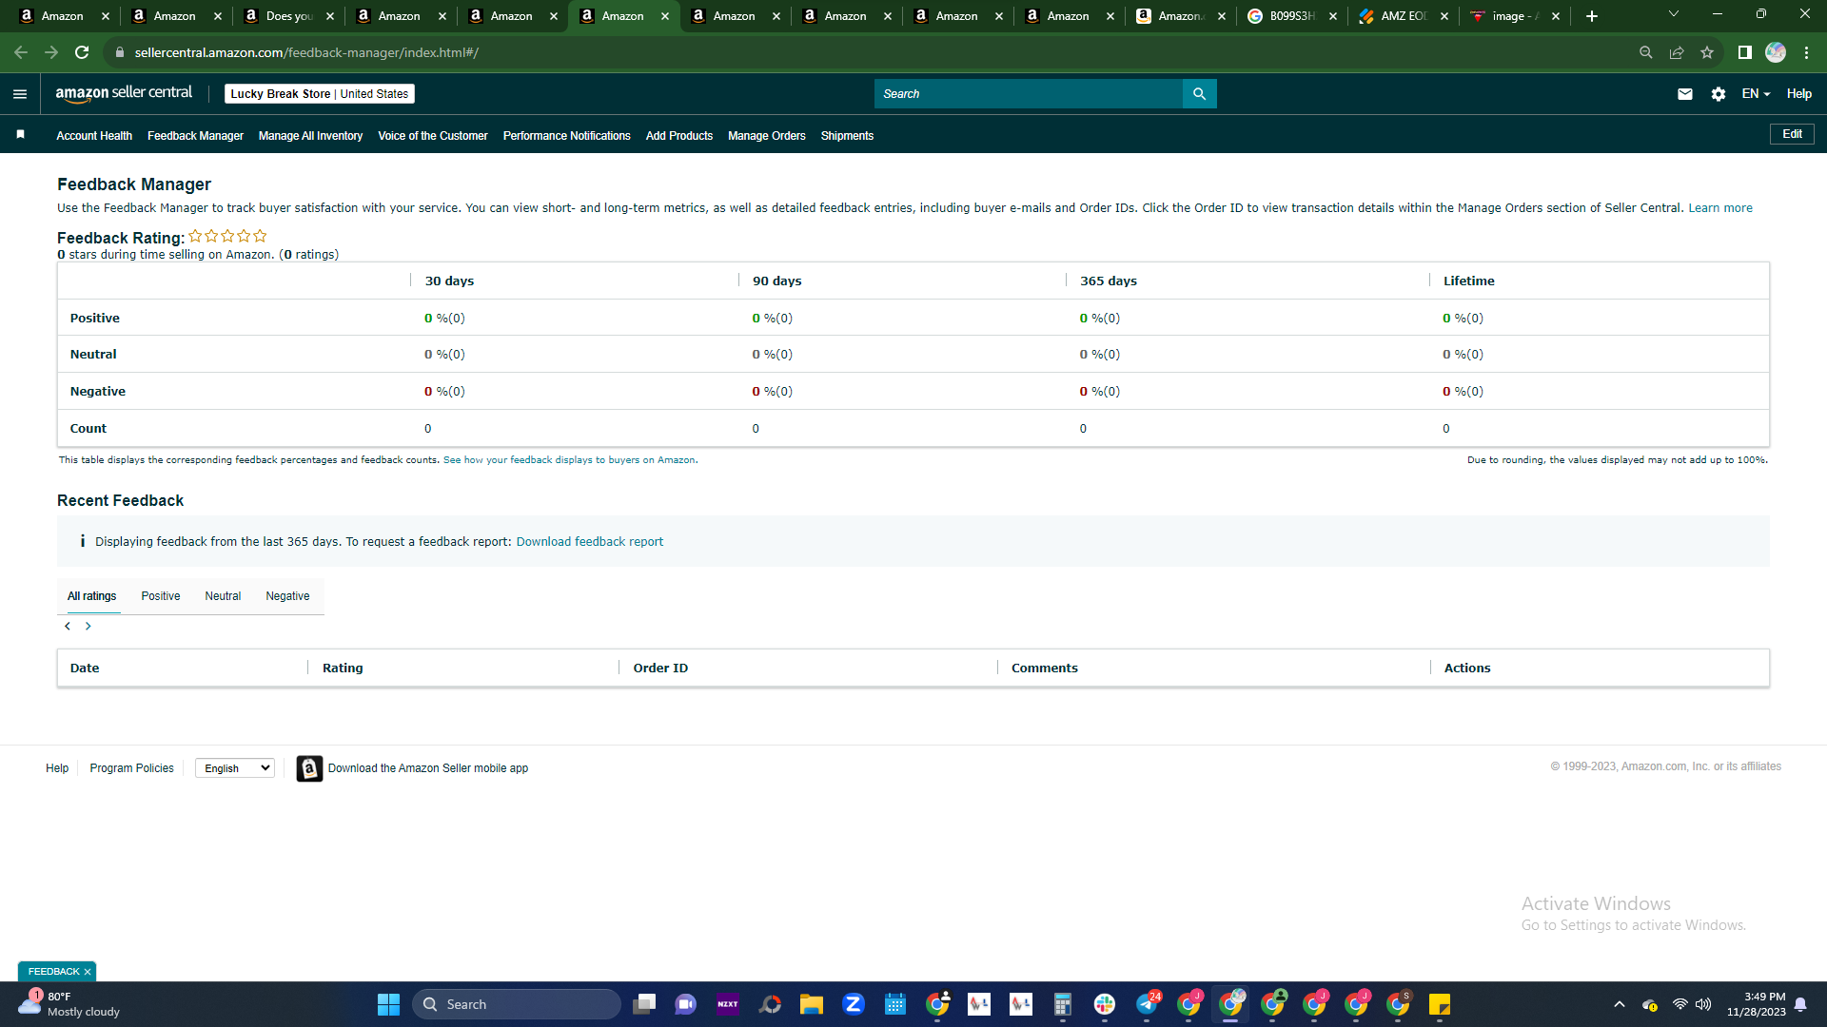Select the Negative feedback tab
This screenshot has width=1827, height=1027.
(x=287, y=596)
